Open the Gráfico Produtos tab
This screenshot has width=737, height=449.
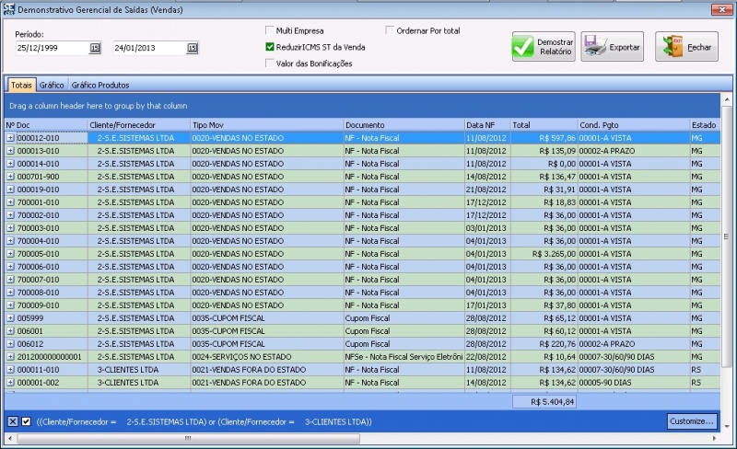[x=100, y=85]
